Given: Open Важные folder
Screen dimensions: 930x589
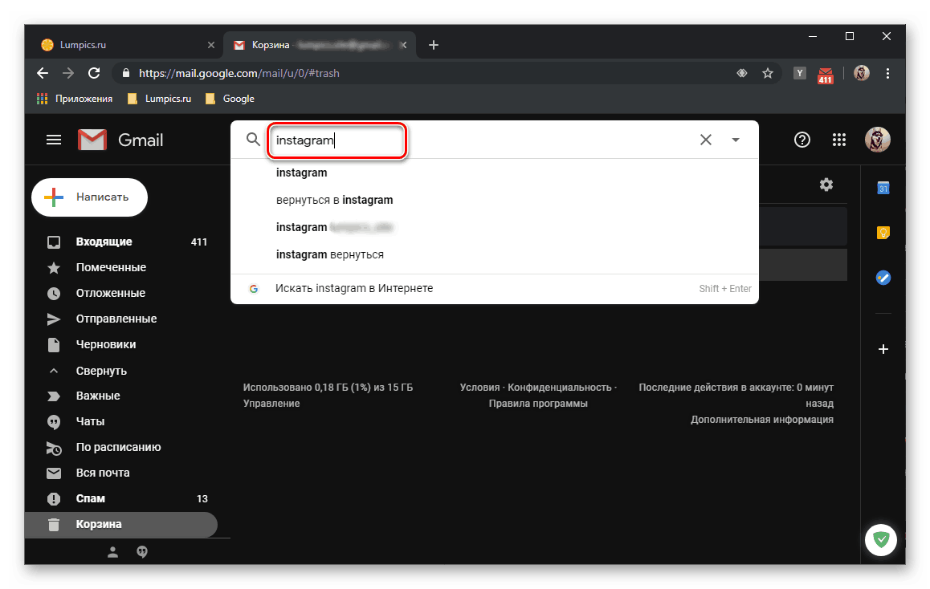Looking at the screenshot, I should (121, 396).
